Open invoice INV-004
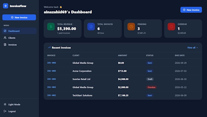The width and height of the screenshot is (207, 117). [51, 79]
